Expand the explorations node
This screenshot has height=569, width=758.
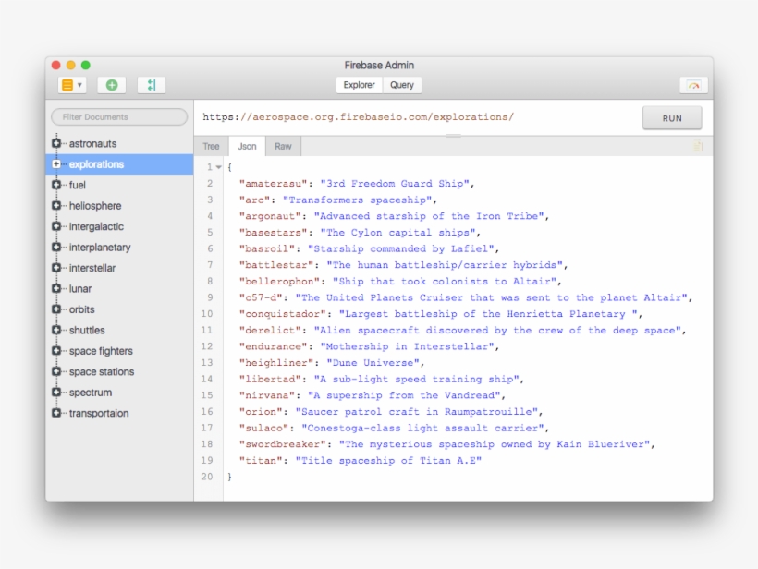pos(56,164)
